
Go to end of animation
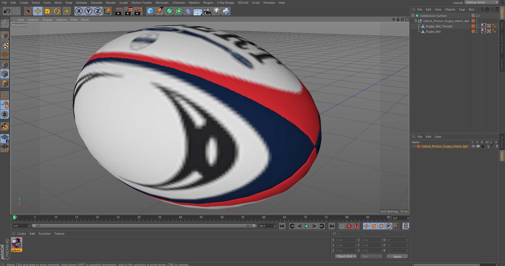(332, 226)
